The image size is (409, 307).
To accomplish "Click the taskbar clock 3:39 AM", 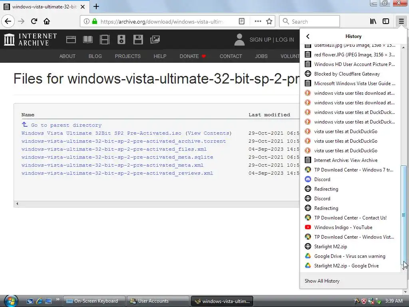I will pos(393,301).
